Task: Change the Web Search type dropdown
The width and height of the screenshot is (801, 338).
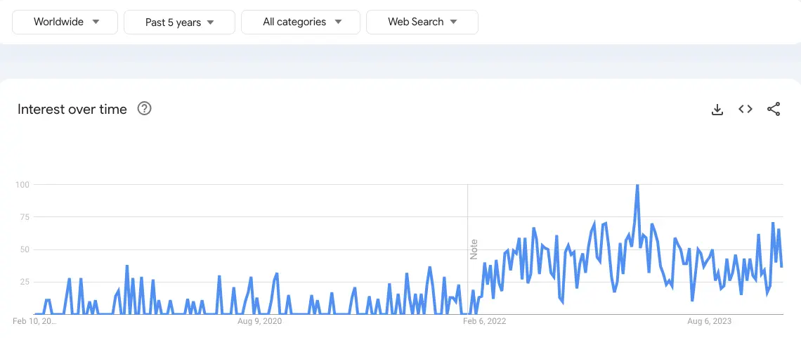Action: click(x=422, y=22)
